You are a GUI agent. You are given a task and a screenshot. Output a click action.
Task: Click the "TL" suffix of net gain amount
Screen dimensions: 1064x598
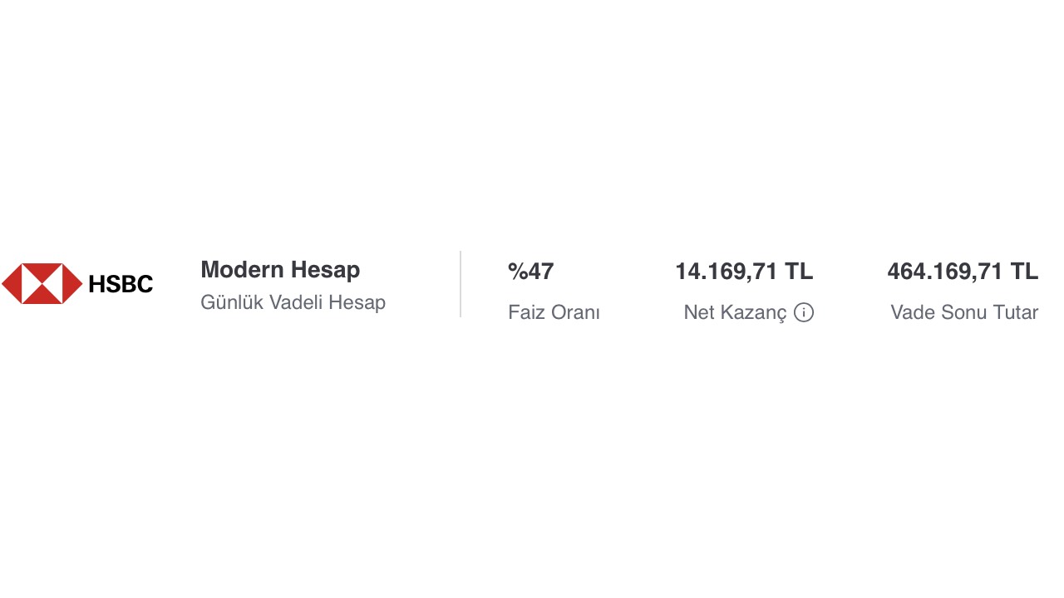(x=799, y=272)
